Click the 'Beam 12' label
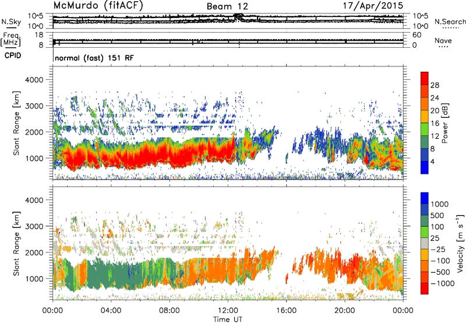The image size is (466, 323). pyautogui.click(x=227, y=6)
